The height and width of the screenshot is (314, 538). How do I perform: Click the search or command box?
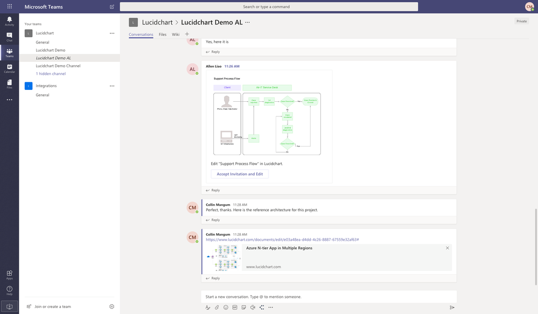click(x=269, y=6)
